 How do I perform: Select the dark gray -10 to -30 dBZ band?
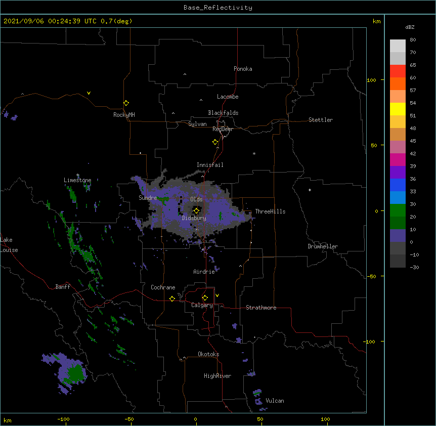[x=398, y=261]
